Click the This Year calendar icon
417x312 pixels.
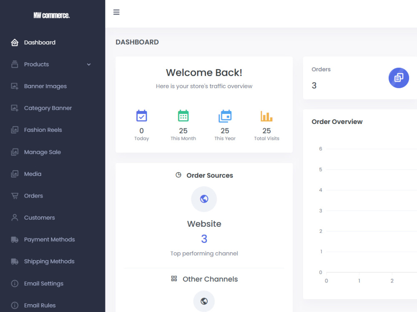point(225,116)
